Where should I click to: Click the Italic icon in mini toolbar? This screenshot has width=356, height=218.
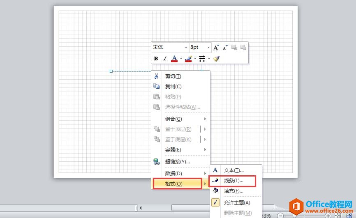[165, 59]
